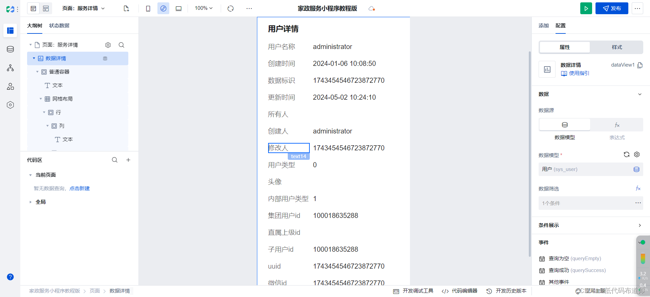The image size is (650, 297).
Task: Switch to the 状态数据 tab
Action: (x=59, y=26)
